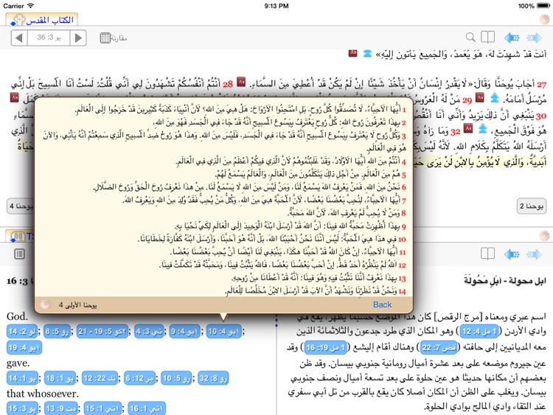This screenshot has width=553, height=415.
Task: Tap dictionary heading ابل محولة
Action: 505,281
